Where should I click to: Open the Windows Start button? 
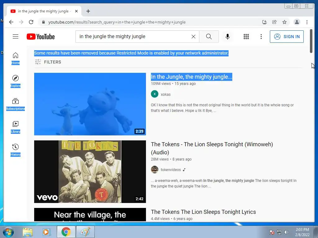click(8, 232)
